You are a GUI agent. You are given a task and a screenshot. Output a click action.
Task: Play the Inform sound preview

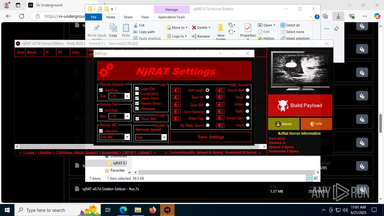click(220, 104)
